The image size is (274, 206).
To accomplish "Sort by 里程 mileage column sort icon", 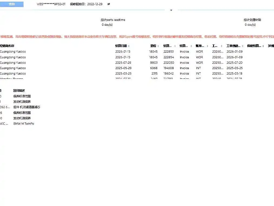I will pos(158,46).
